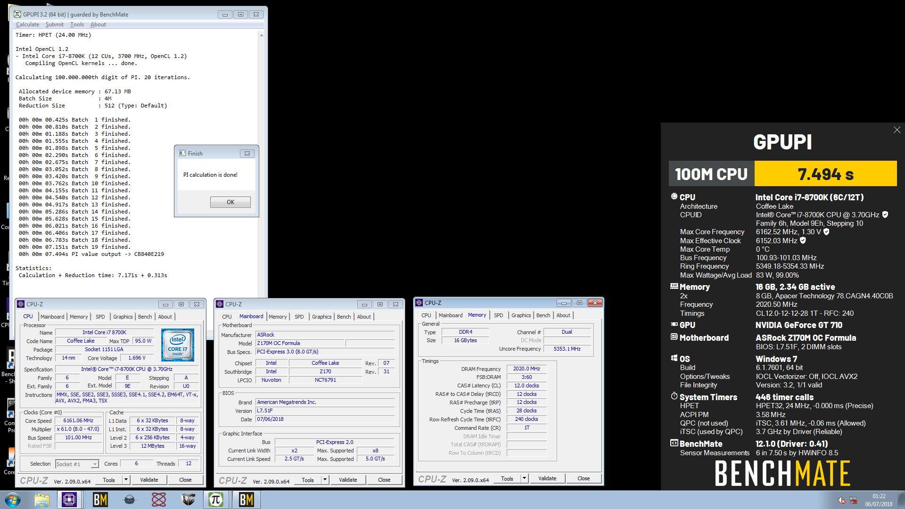The image size is (905, 509).
Task: Click Motherboard icon in BenchMate panel
Action: click(674, 337)
